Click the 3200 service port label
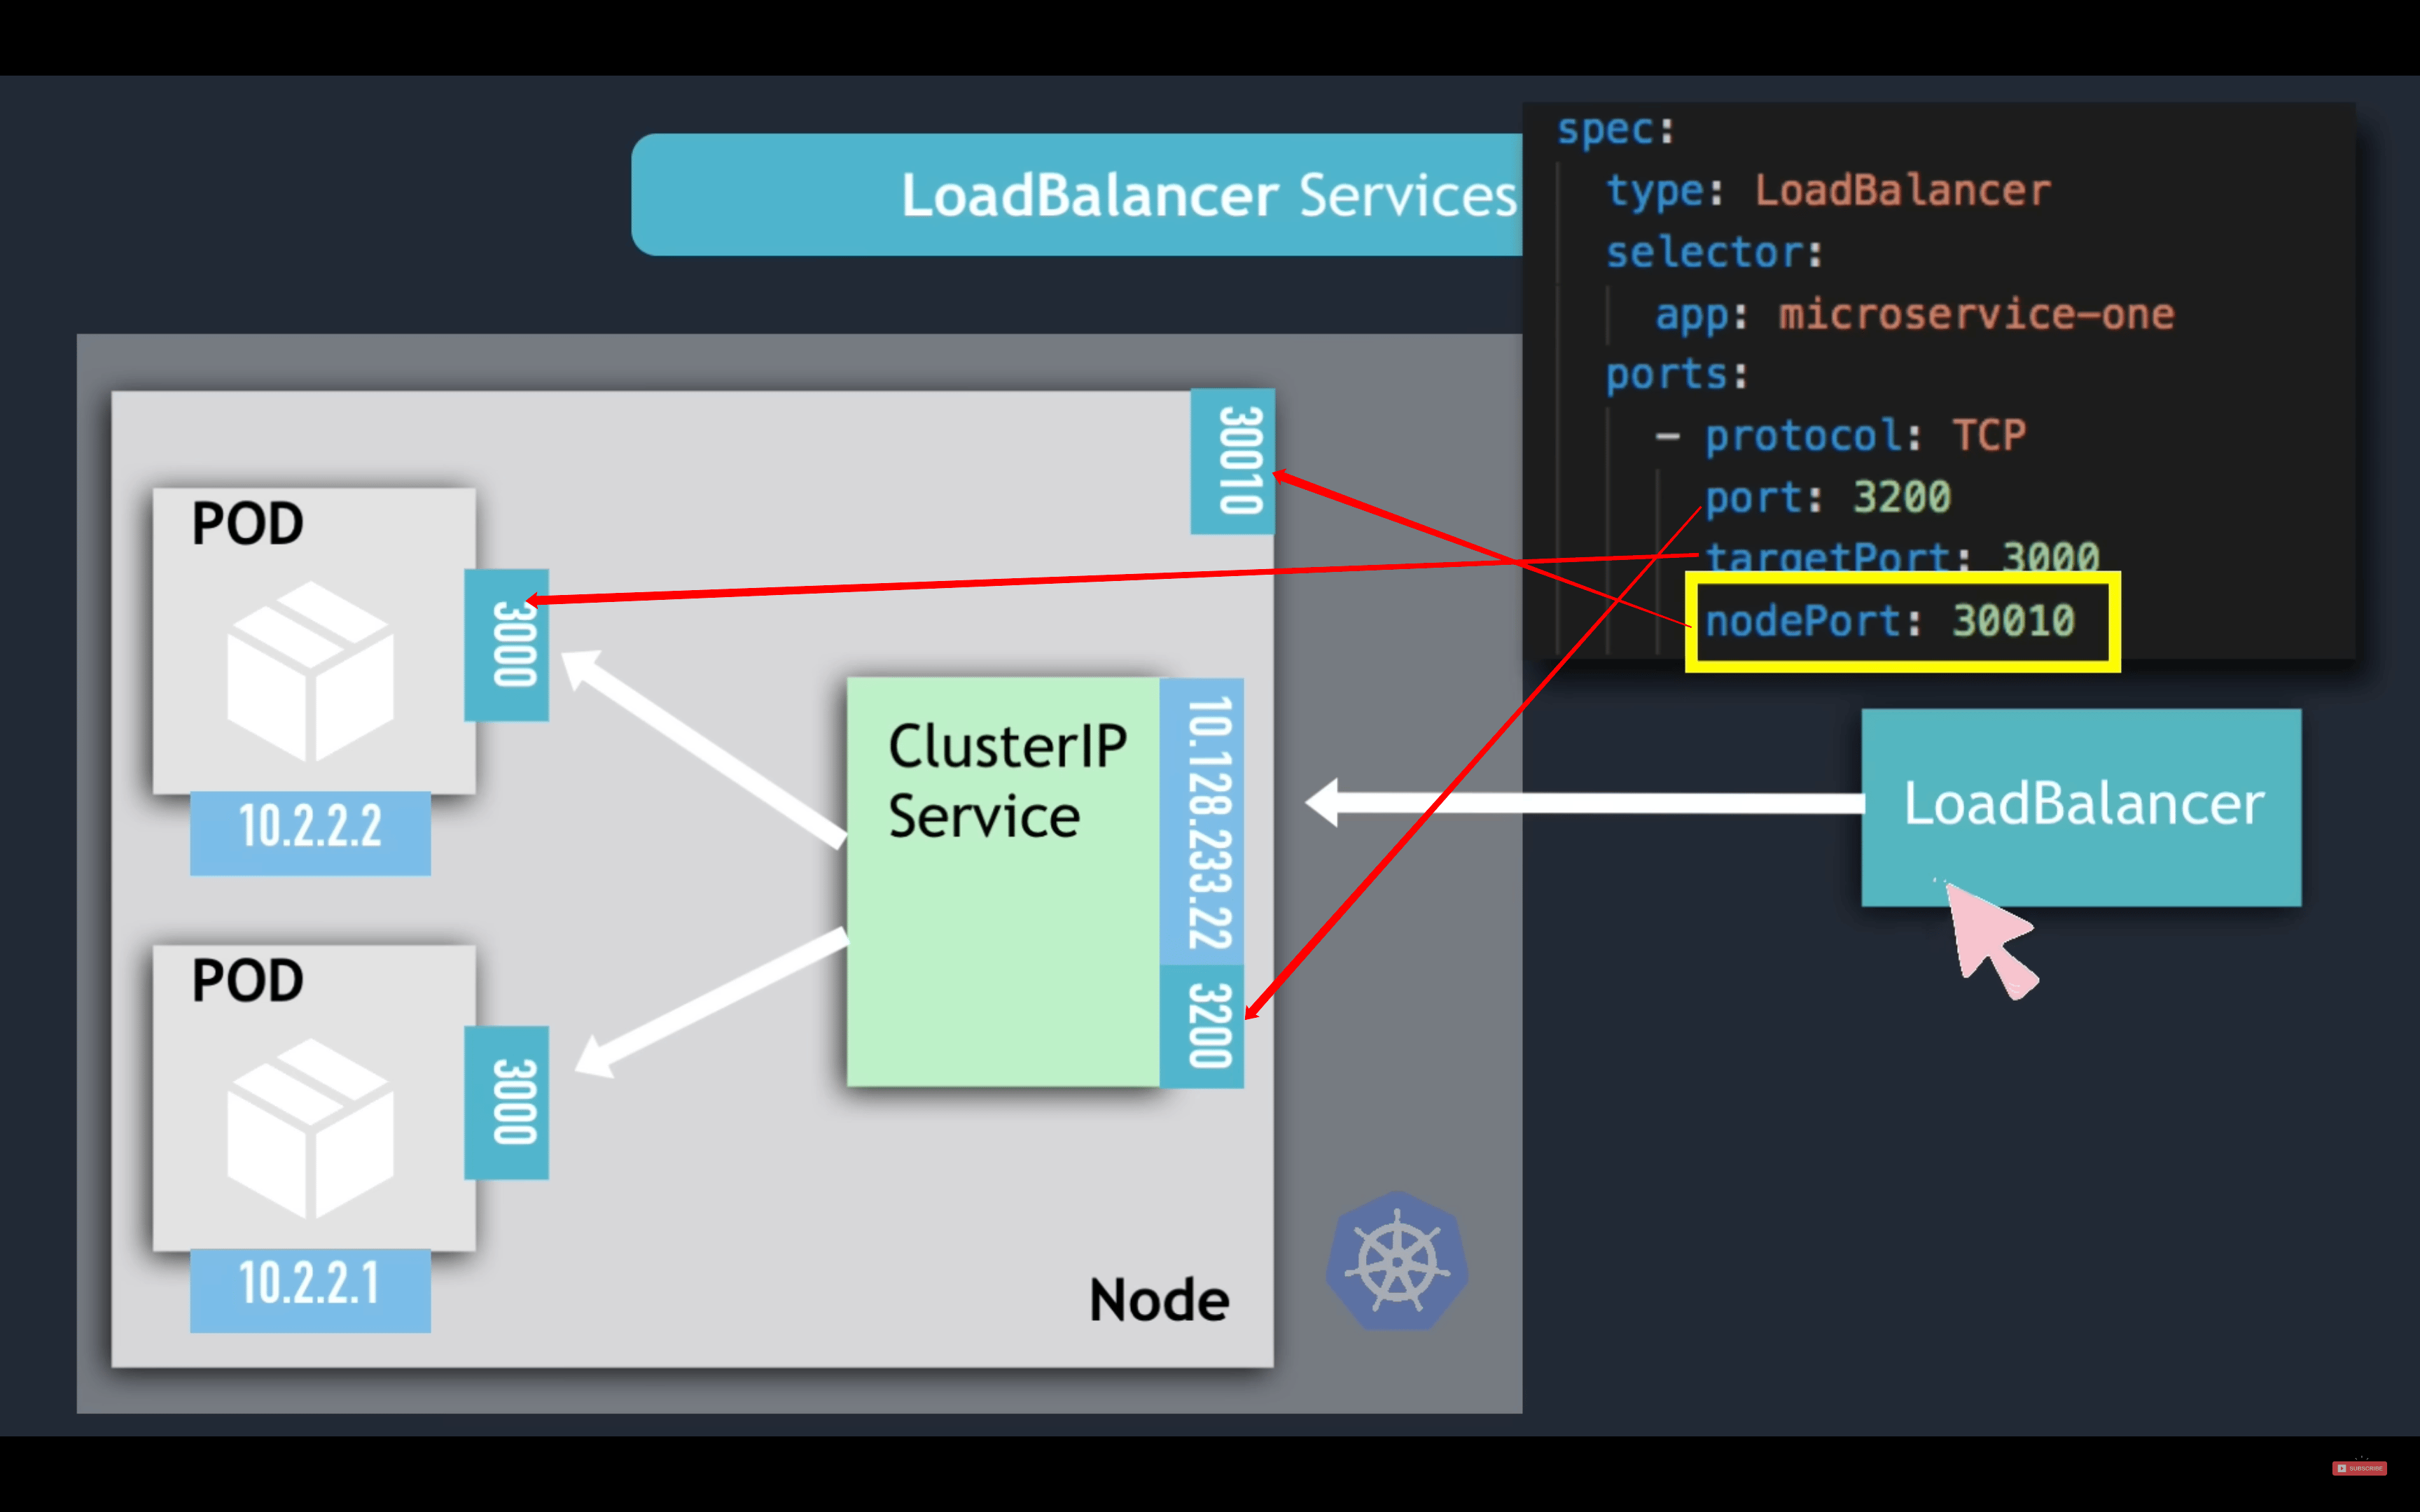This screenshot has width=2420, height=1512. [x=1202, y=1026]
